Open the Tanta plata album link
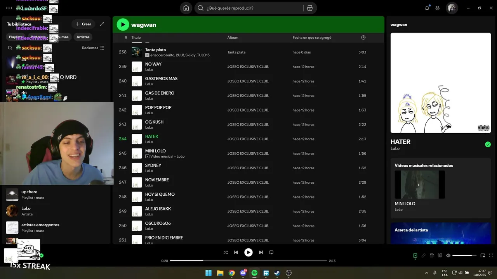This screenshot has width=497, height=279. tap(236, 52)
